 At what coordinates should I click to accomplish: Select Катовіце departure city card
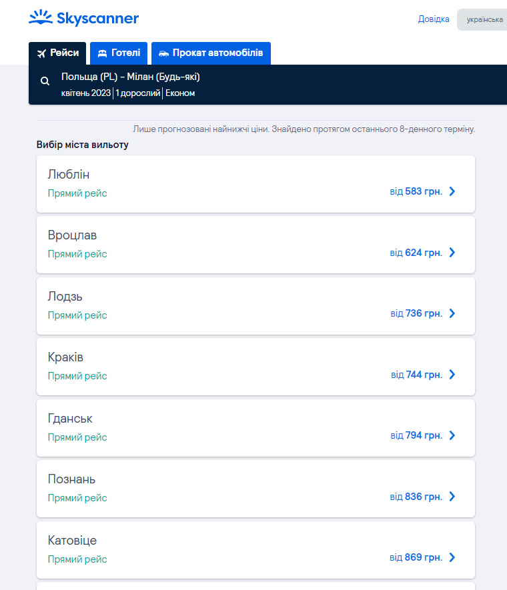click(256, 550)
